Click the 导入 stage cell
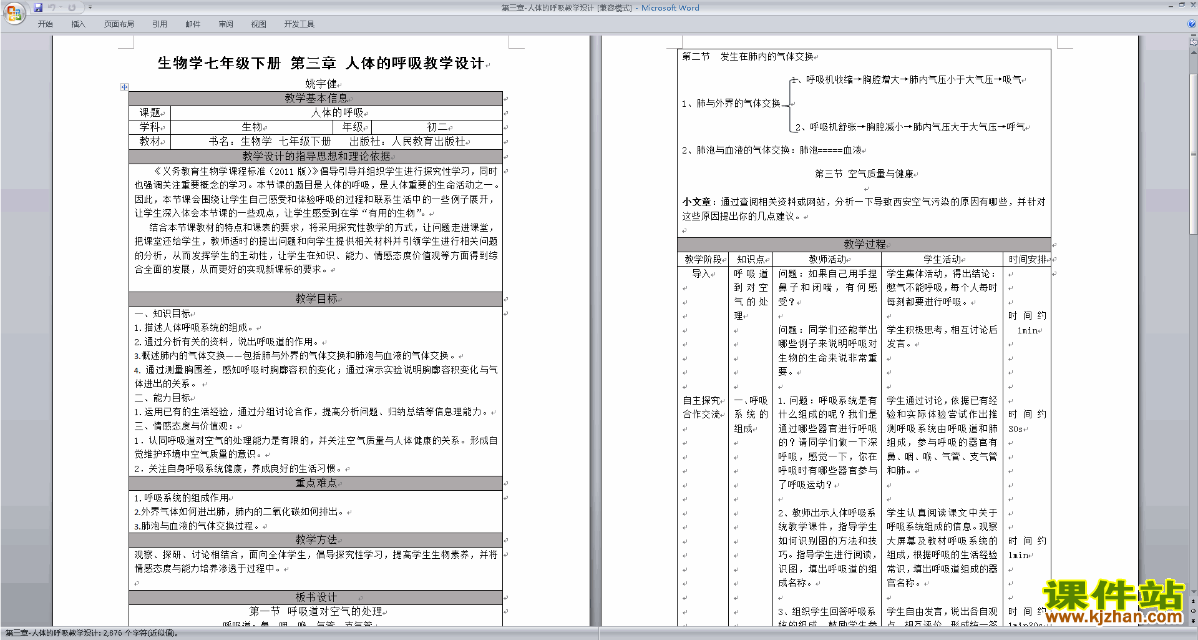This screenshot has width=1198, height=640. pos(702,274)
